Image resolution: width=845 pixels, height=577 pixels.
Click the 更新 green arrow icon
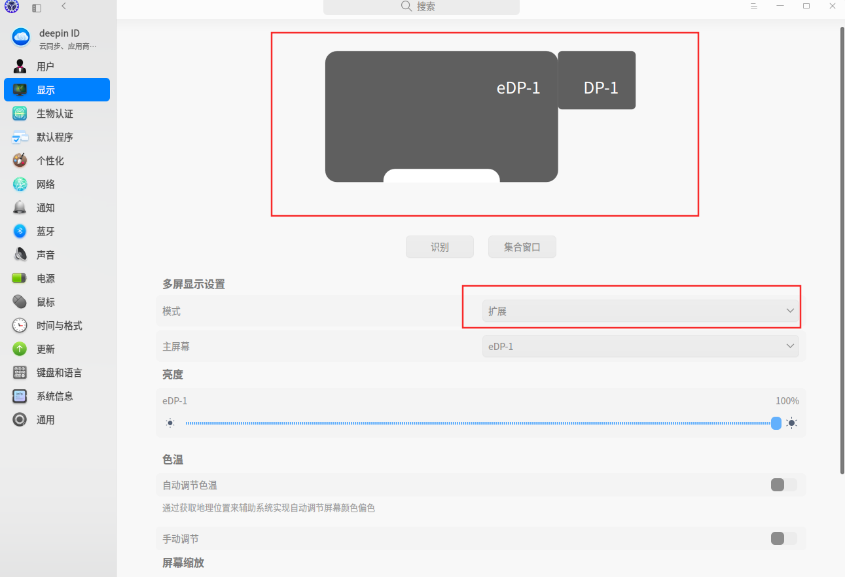[20, 349]
